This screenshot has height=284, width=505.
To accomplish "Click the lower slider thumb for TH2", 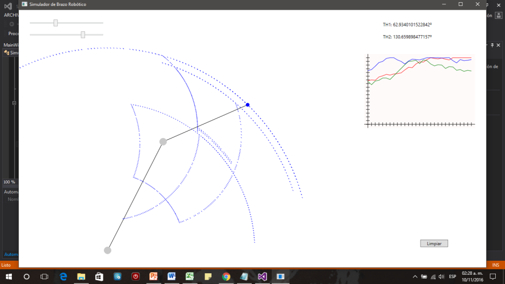I will tap(83, 35).
